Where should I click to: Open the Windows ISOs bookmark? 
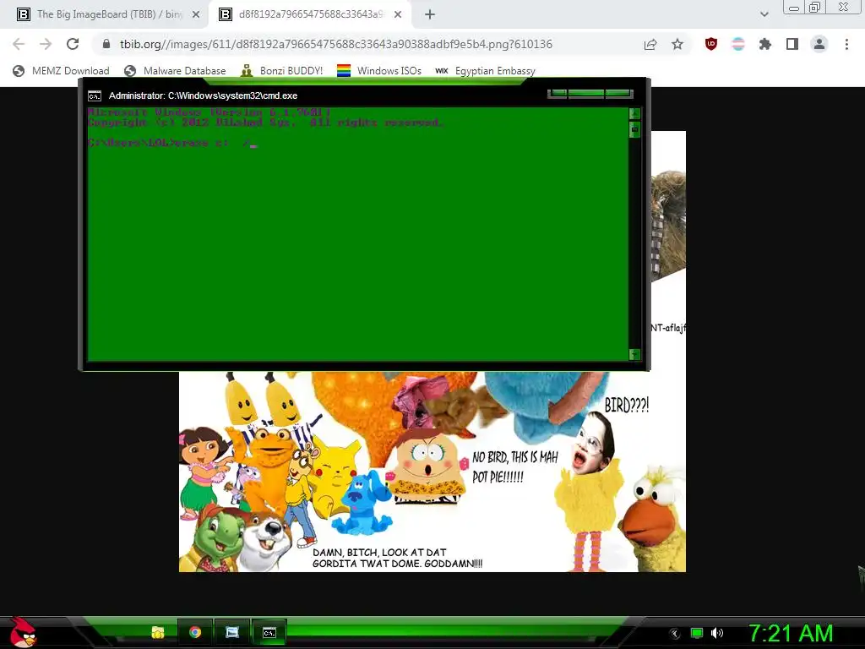379,71
